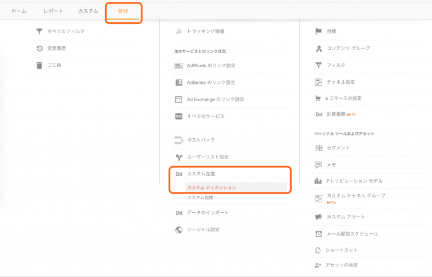This screenshot has width=432, height=277.
Task: Open the セグメント settings
Action: click(x=338, y=148)
